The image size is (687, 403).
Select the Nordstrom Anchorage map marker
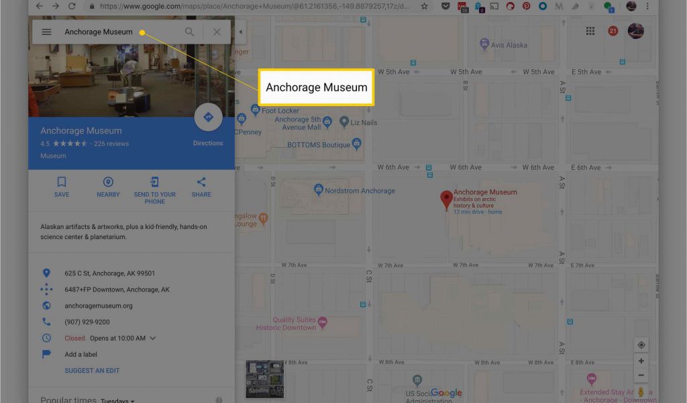(x=319, y=190)
